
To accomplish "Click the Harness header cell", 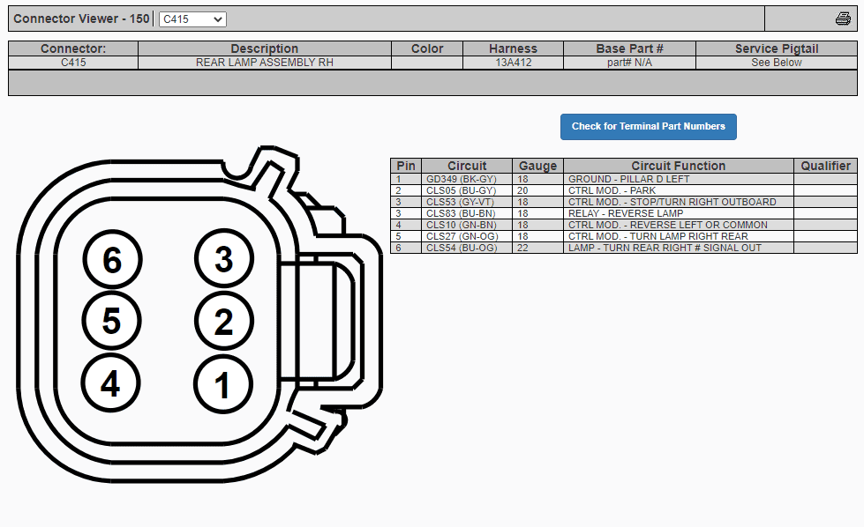I will pyautogui.click(x=513, y=48).
